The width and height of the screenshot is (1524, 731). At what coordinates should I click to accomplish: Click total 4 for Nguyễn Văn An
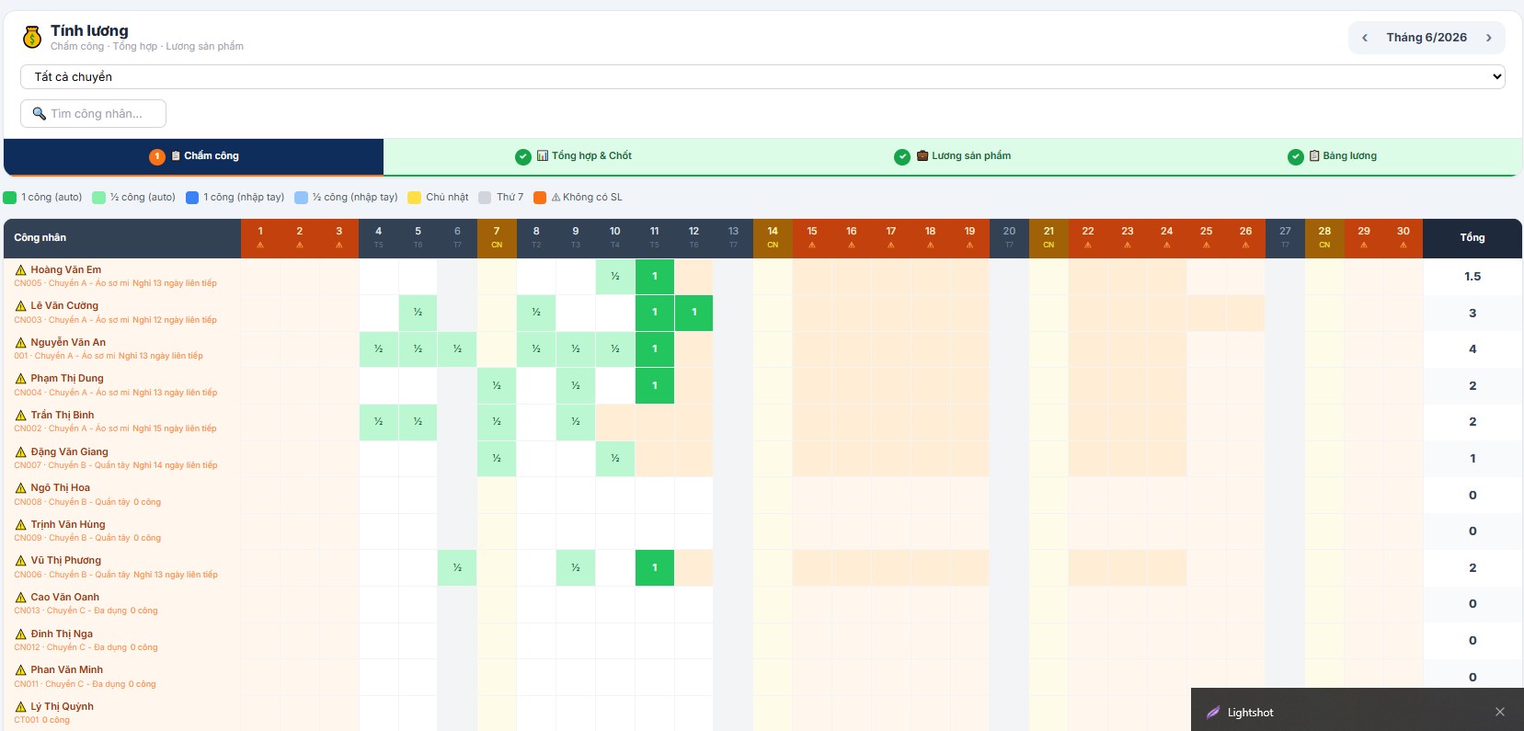pyautogui.click(x=1472, y=349)
